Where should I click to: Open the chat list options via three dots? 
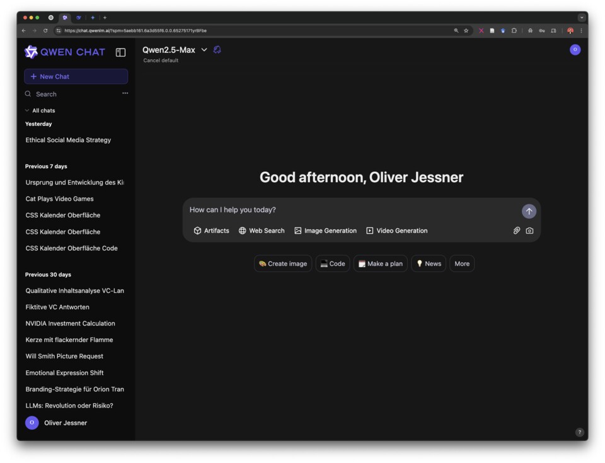pos(125,93)
